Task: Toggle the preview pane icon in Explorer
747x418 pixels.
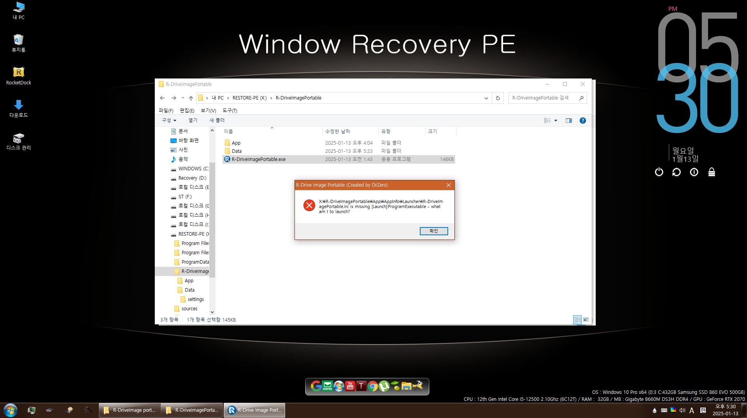Action: (x=569, y=121)
